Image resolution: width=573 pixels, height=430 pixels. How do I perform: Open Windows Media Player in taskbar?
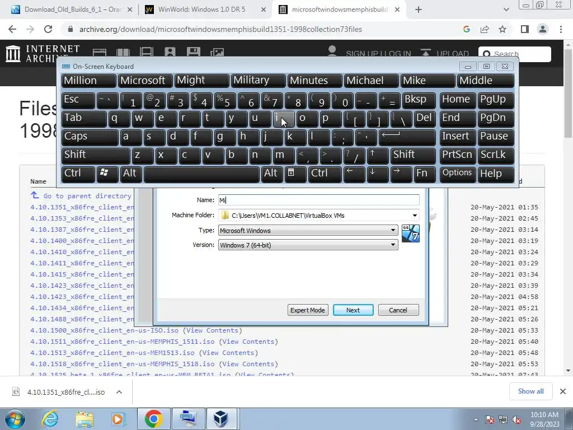(x=118, y=419)
